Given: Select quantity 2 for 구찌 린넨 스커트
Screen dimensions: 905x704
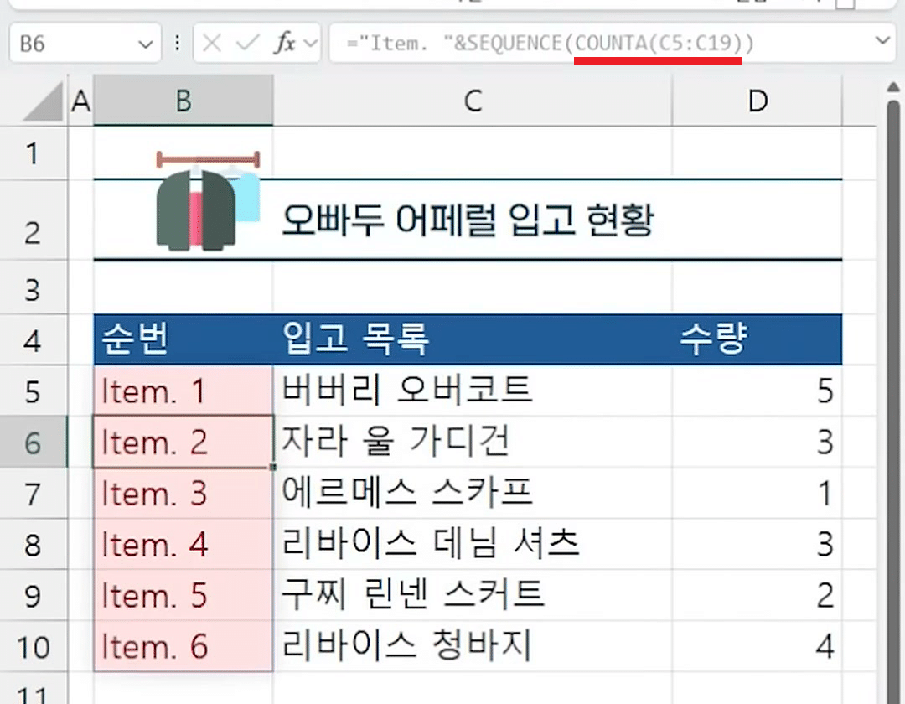Looking at the screenshot, I should pos(758,596).
